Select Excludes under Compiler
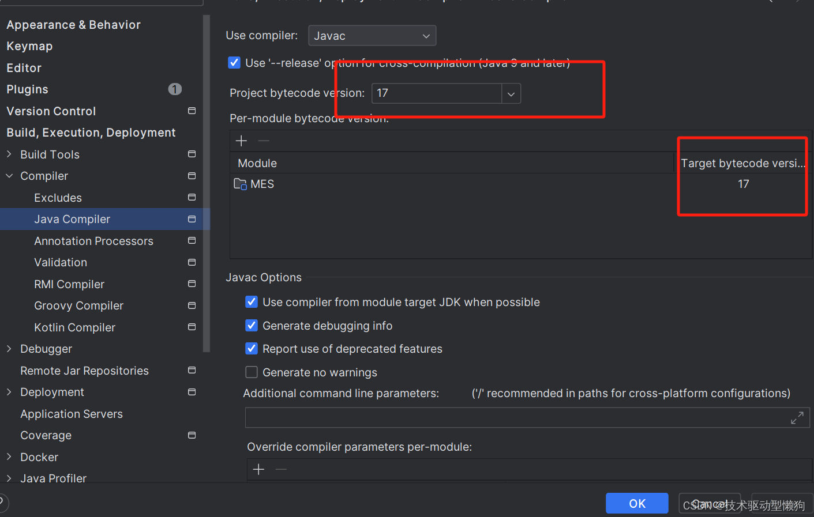This screenshot has height=517, width=814. pyautogui.click(x=58, y=198)
